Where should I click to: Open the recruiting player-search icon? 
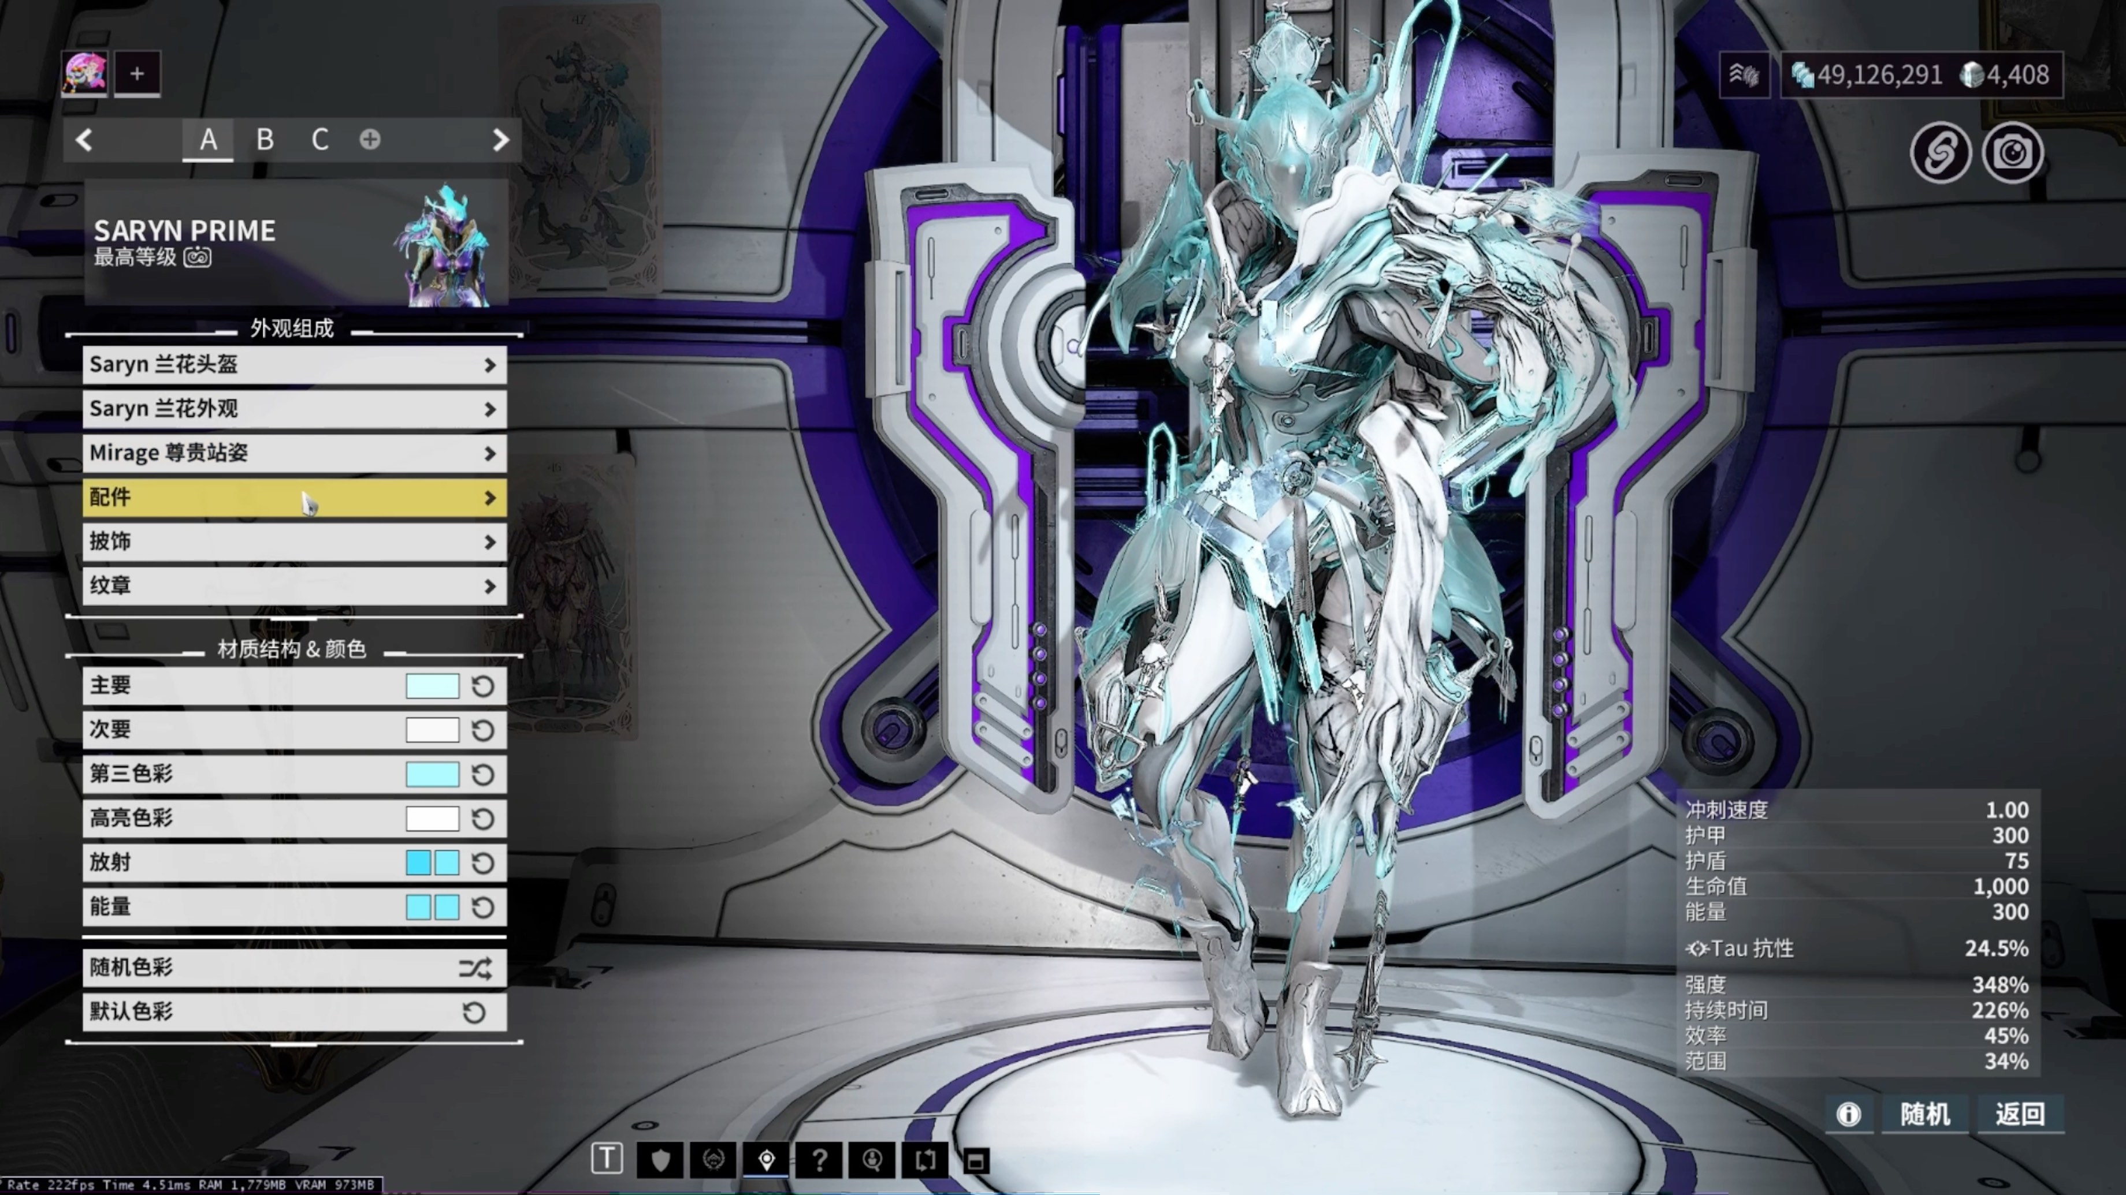point(872,1160)
